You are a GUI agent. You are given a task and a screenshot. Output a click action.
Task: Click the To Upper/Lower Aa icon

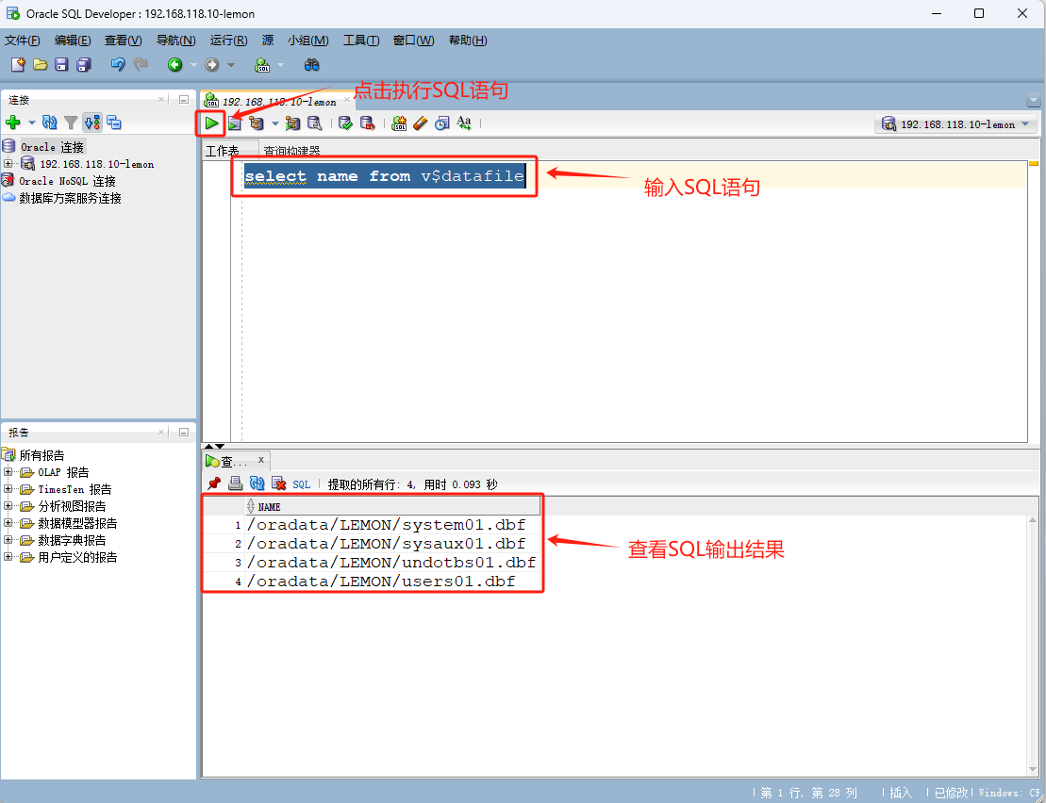[x=464, y=123]
